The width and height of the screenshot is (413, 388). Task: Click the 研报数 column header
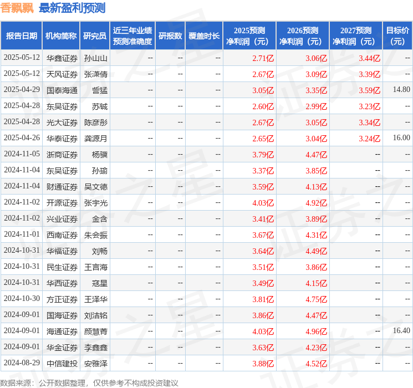(170, 36)
